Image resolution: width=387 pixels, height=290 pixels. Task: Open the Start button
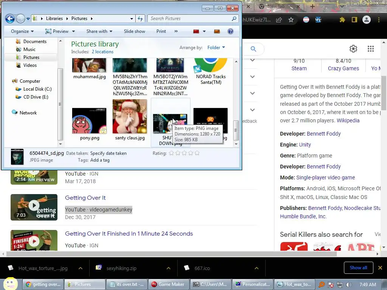tap(10, 284)
